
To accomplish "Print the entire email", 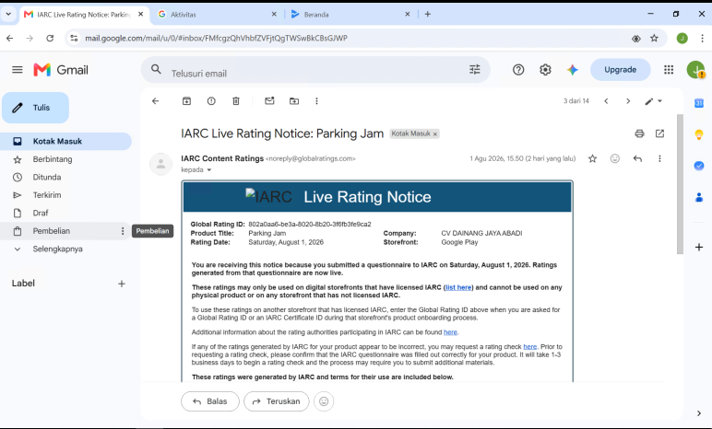I will [639, 133].
